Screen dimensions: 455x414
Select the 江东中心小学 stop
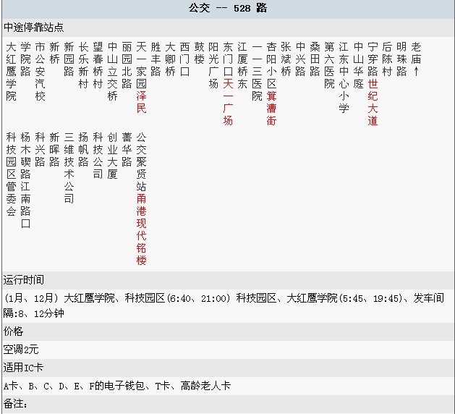click(344, 77)
